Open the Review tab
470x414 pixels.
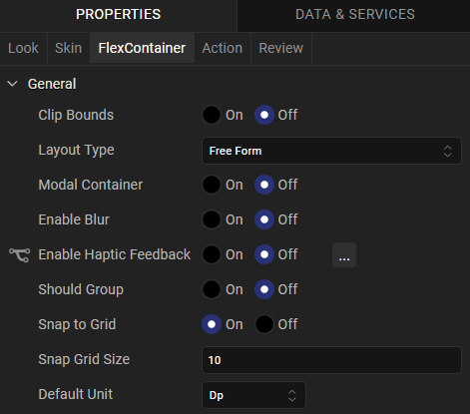click(281, 48)
